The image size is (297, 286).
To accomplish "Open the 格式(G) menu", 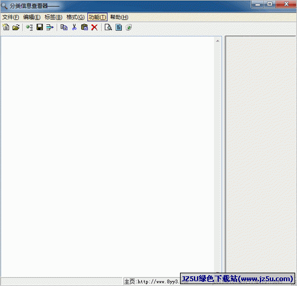I will pyautogui.click(x=75, y=17).
